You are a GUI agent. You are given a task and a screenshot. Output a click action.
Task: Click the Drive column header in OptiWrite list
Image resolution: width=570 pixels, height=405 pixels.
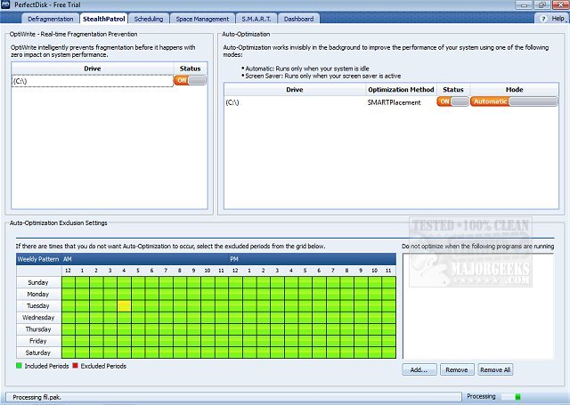[93, 69]
